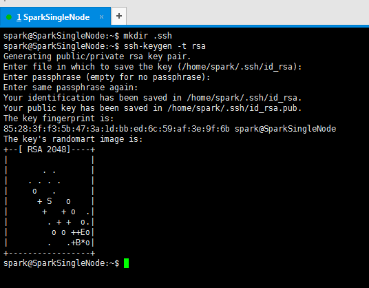The width and height of the screenshot is (369, 288).
Task: Click the Enter passphrase prompt line
Action: [107, 77]
